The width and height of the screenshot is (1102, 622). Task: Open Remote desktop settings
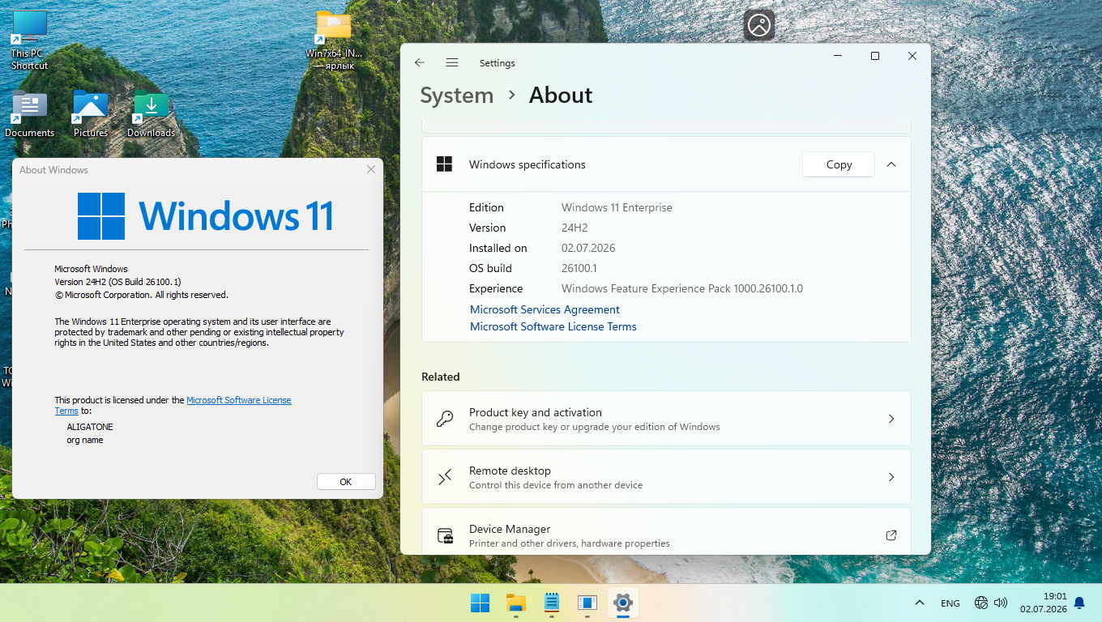(666, 477)
